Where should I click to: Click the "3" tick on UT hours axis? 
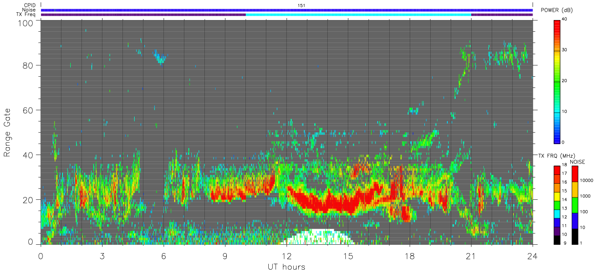[102, 256]
